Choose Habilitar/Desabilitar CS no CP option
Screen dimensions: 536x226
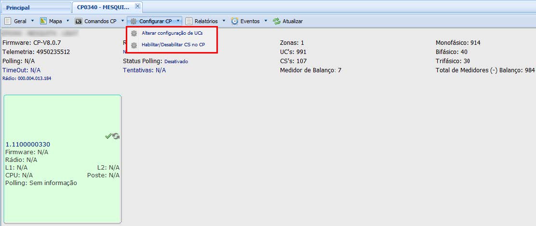pos(173,45)
